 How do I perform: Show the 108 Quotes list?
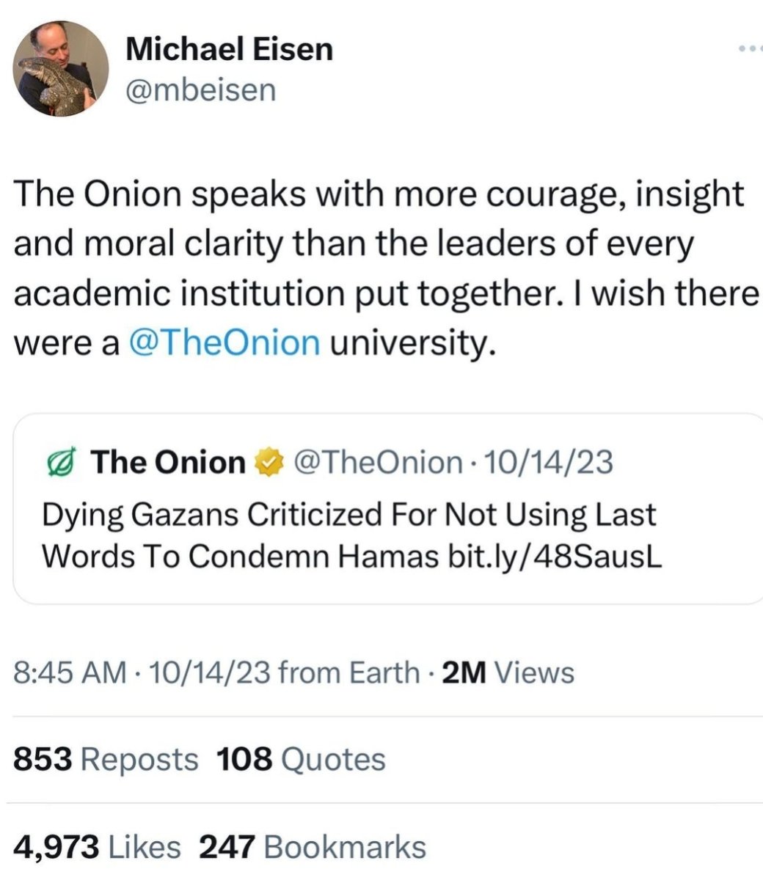pyautogui.click(x=301, y=759)
